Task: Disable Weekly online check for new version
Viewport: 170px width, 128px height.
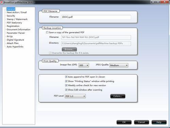Action: (x=66, y=85)
